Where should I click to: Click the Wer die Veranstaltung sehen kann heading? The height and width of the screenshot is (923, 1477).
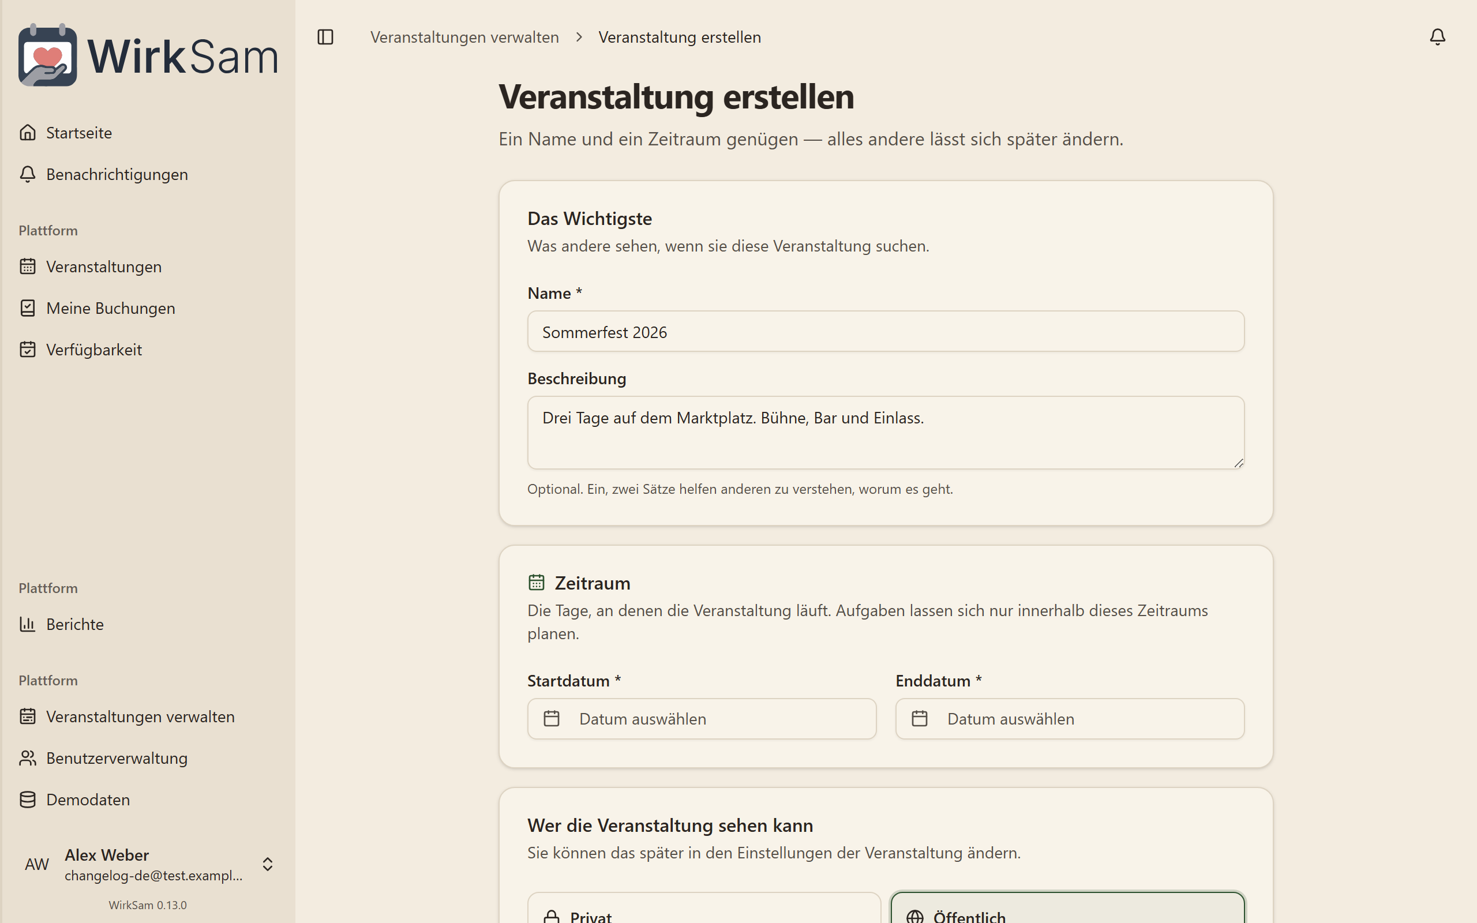(x=670, y=825)
